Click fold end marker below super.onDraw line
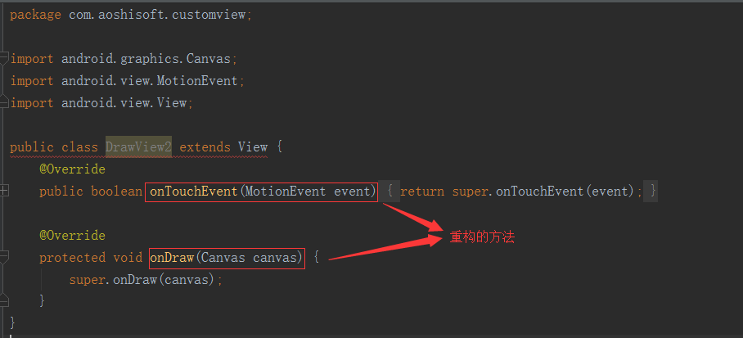This screenshot has height=338, width=743. [x=4, y=300]
